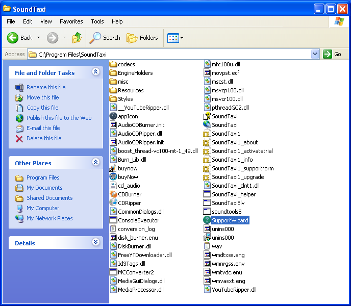Screen dimensions: 351x306
Task: Select the CDRipper application icon
Action: tap(113, 203)
